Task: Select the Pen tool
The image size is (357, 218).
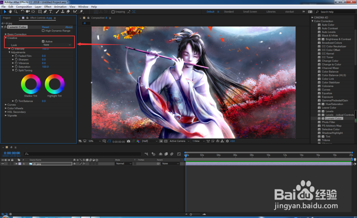Action: click(x=45, y=12)
